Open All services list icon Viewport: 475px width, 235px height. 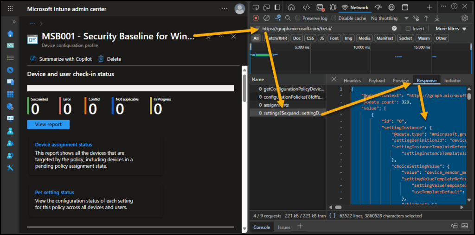click(10, 57)
